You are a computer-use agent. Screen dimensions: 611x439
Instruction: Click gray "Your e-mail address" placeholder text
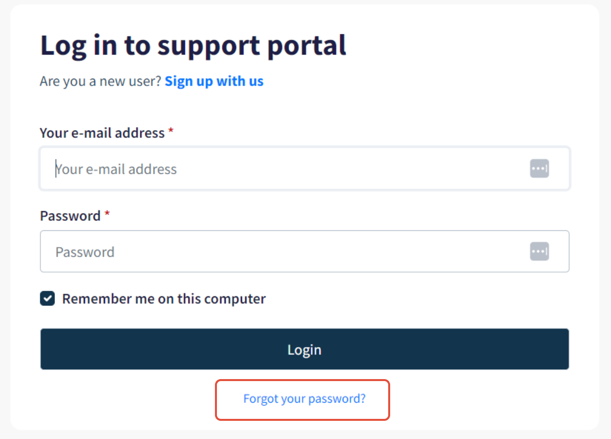coord(116,169)
